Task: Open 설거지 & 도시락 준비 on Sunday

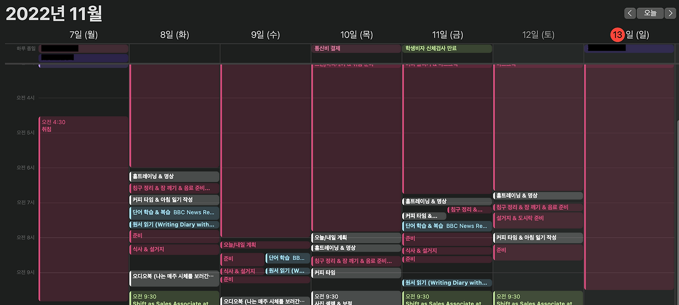Action: pos(538,219)
